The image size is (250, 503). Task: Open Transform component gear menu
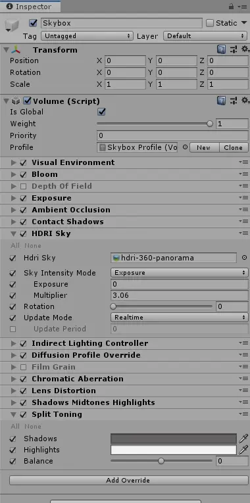[x=245, y=49]
